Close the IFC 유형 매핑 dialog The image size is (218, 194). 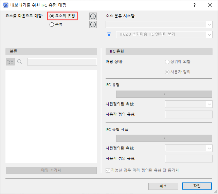click(x=210, y=5)
